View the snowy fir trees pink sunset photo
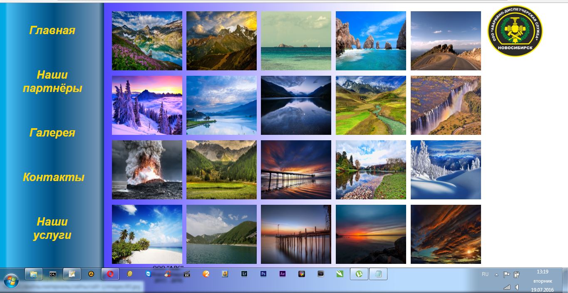568x293 pixels. coord(147,105)
